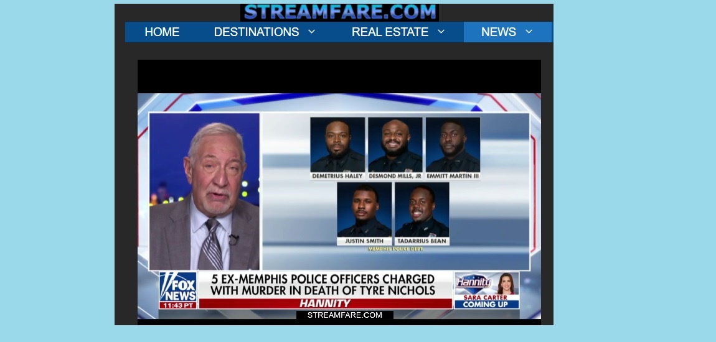Viewport: 716px width, 342px height.
Task: Expand the REAL ESTATE dropdown chevron
Action: [441, 32]
